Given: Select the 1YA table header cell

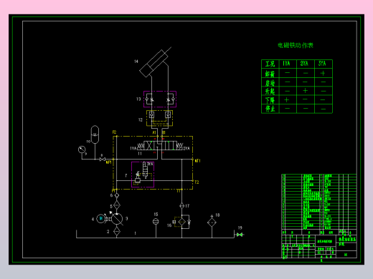Looking at the screenshot, I should coord(288,64).
